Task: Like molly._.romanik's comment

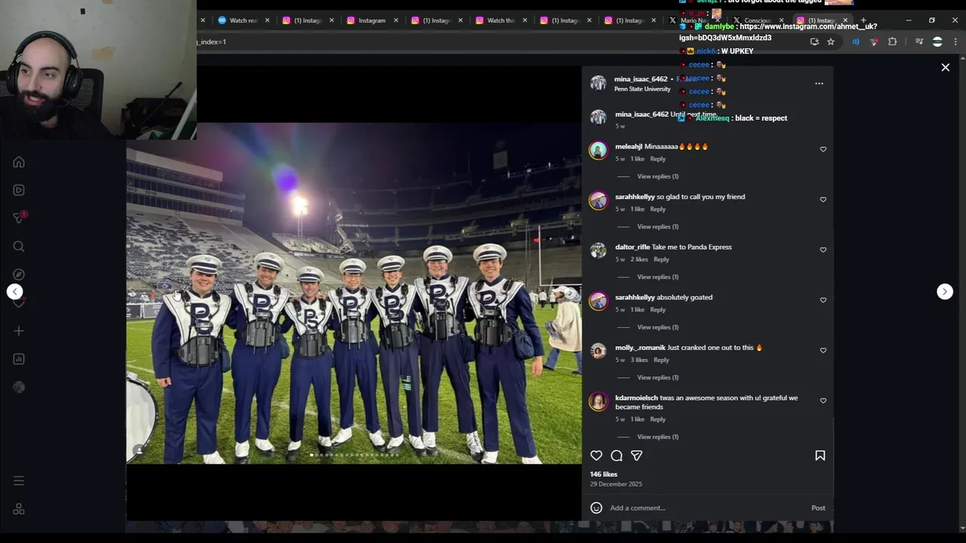Action: [823, 351]
